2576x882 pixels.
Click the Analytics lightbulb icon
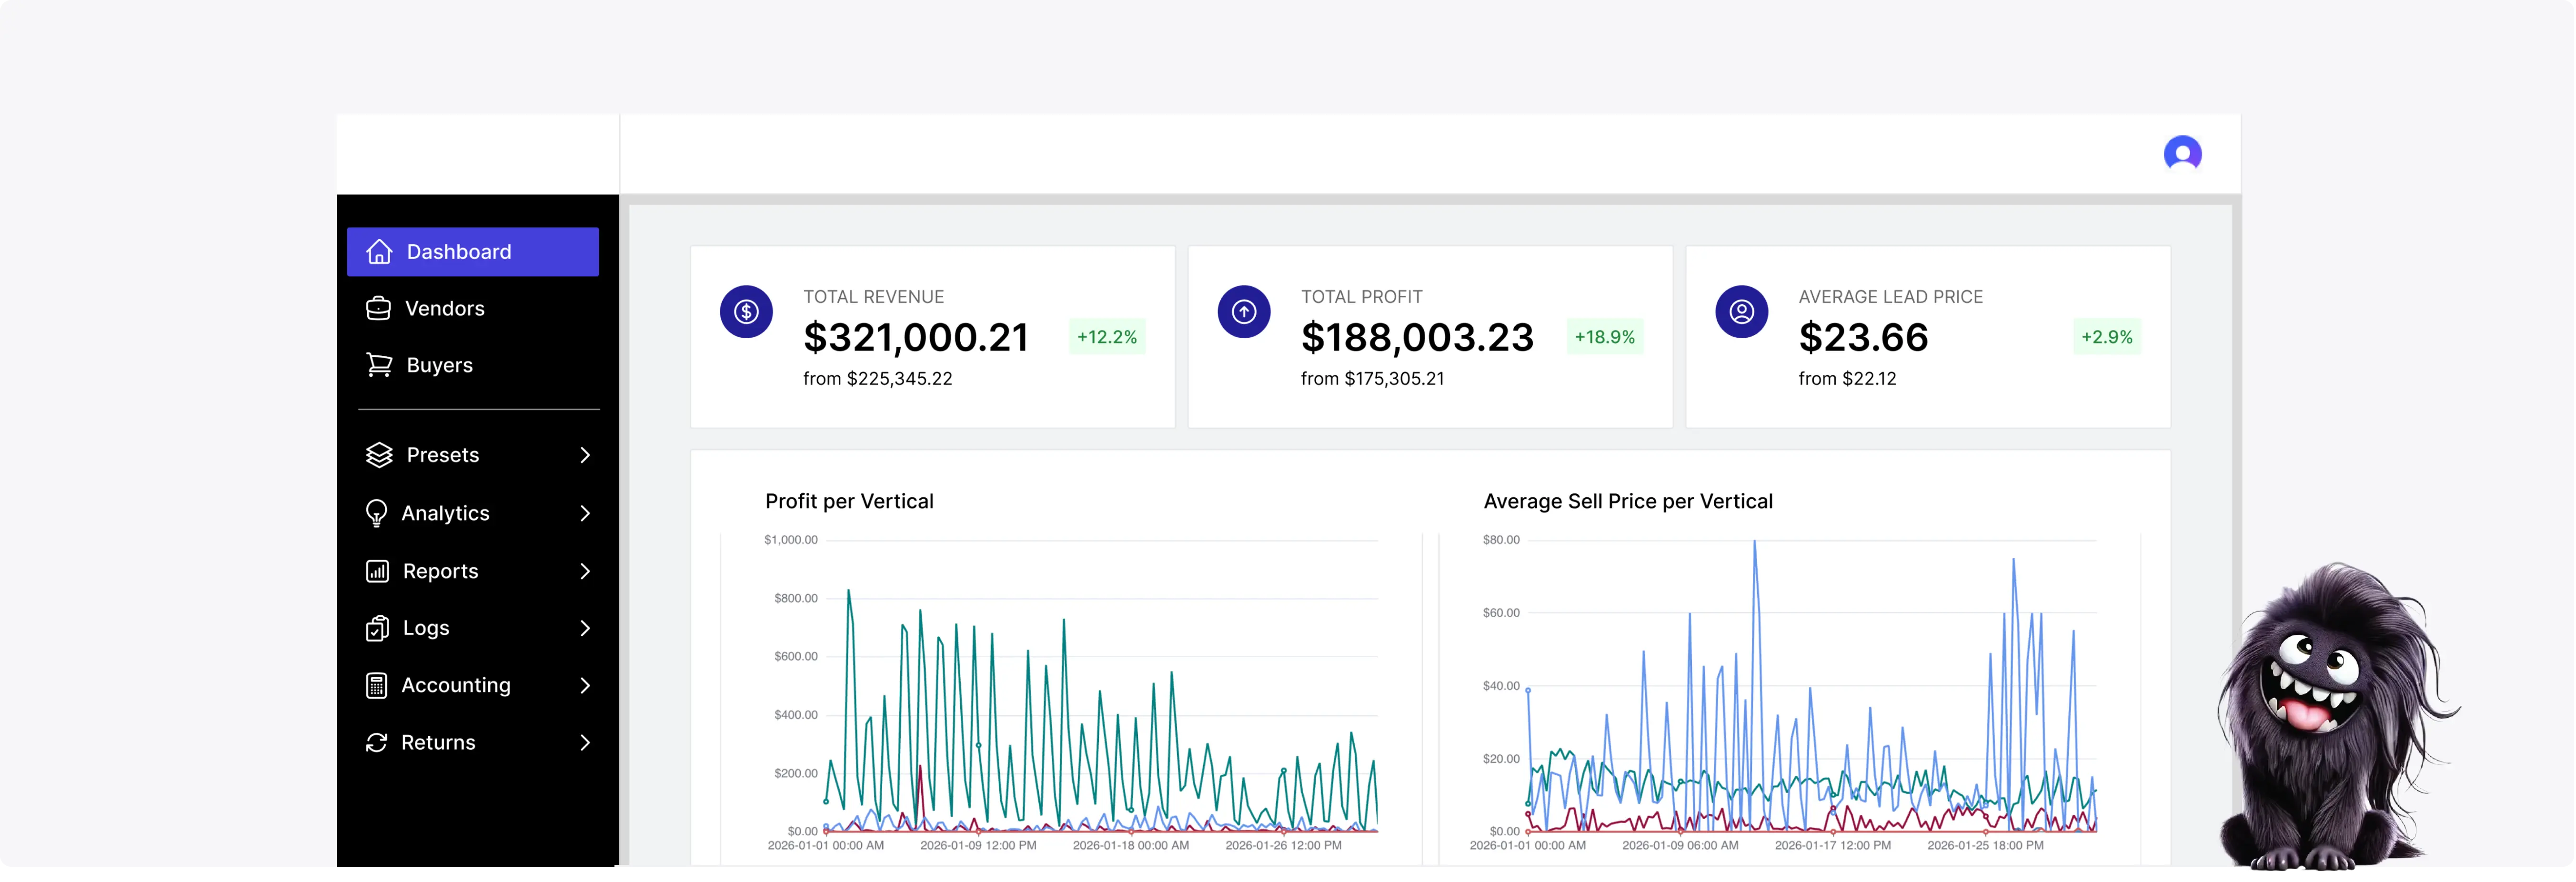pos(376,513)
